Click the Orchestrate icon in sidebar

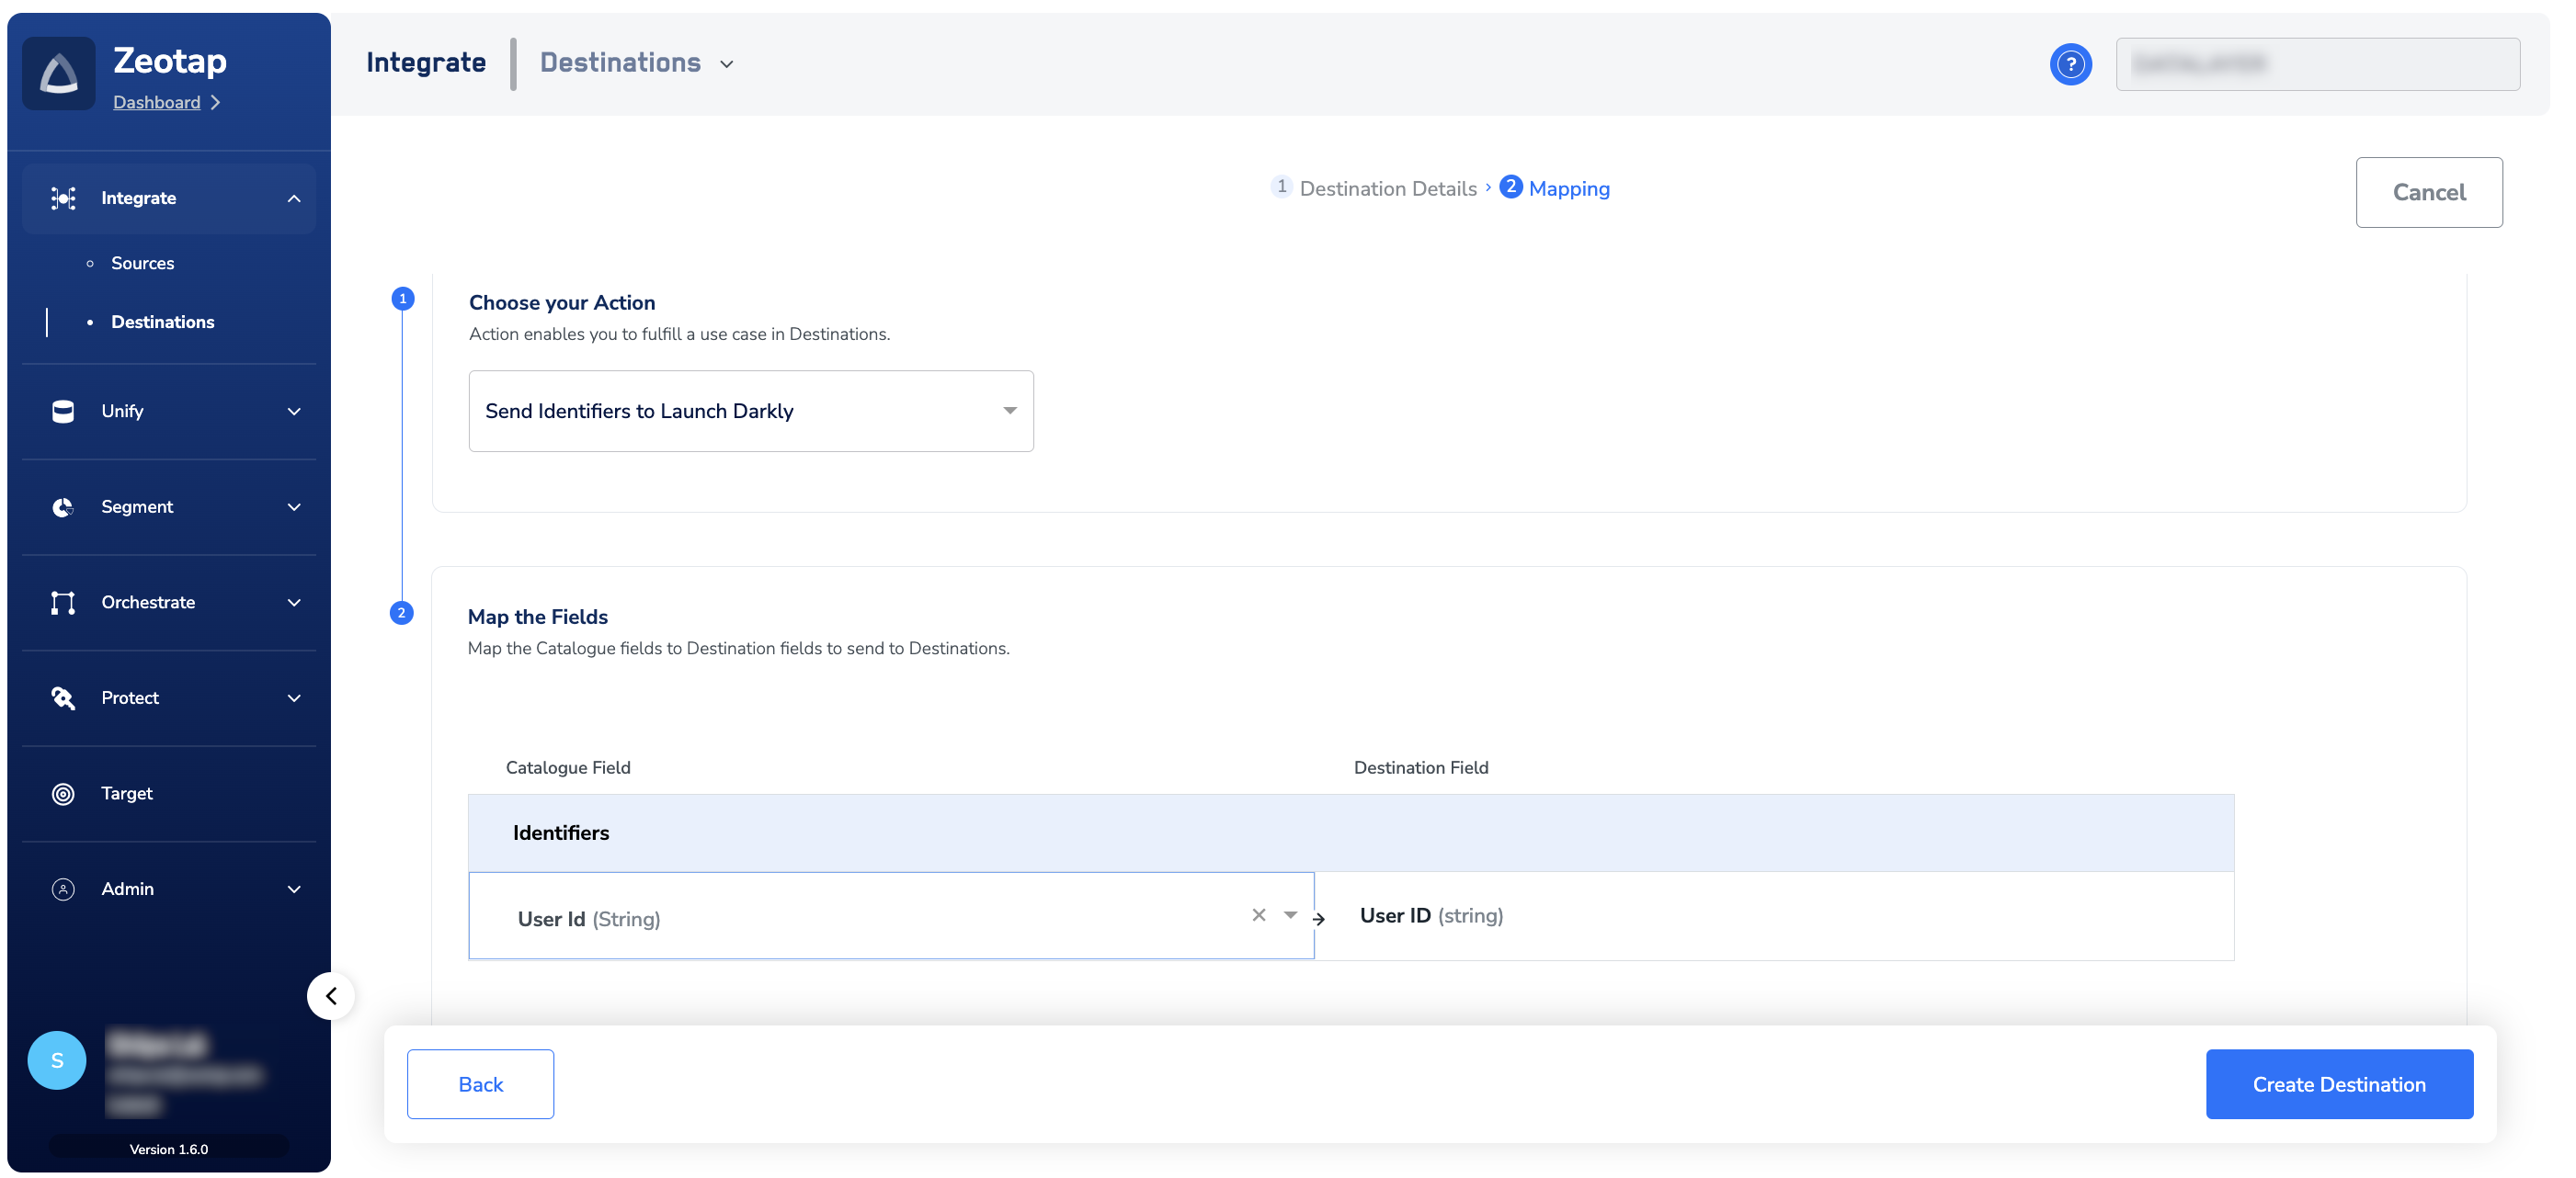63,603
